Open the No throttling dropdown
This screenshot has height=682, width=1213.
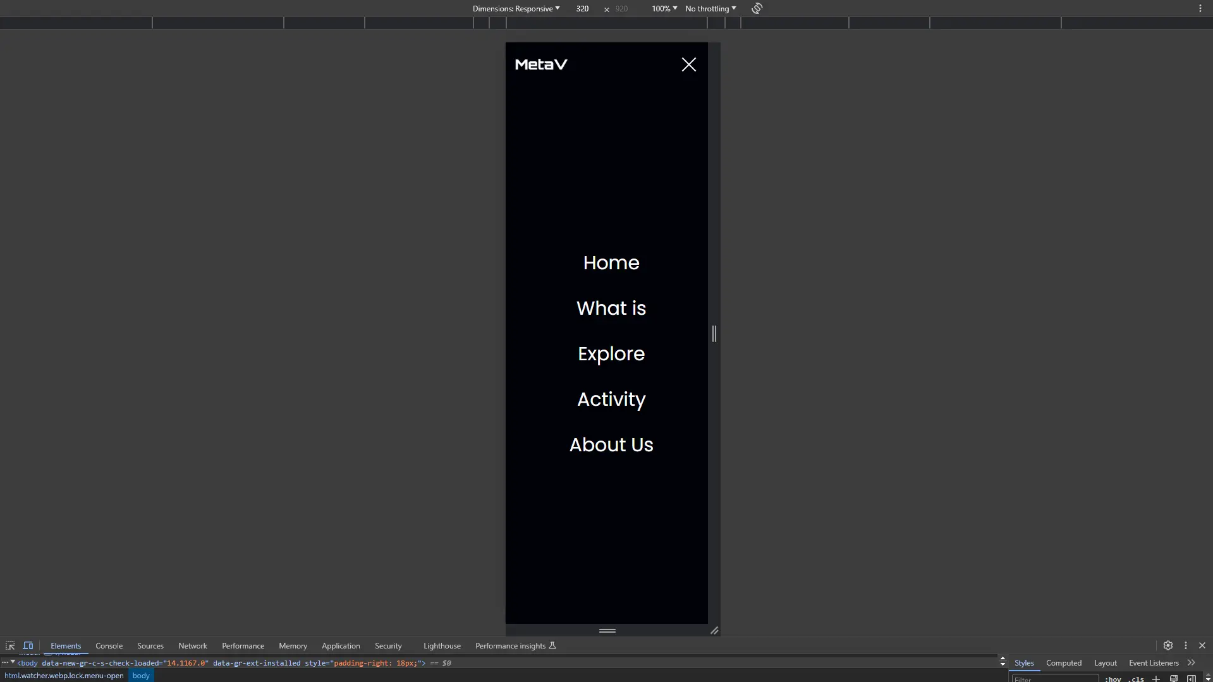click(710, 9)
